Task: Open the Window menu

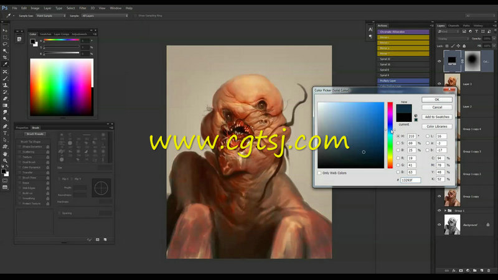Action: (x=115, y=8)
